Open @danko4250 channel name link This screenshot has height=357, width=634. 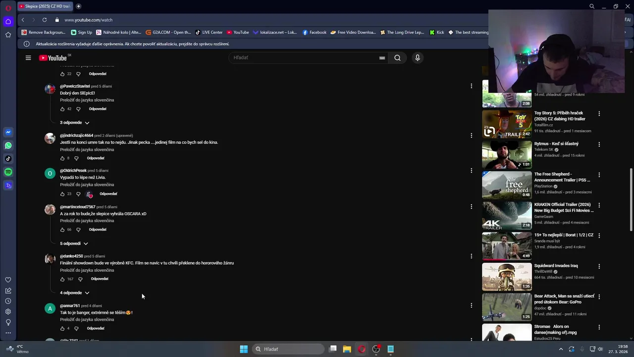[71, 256]
